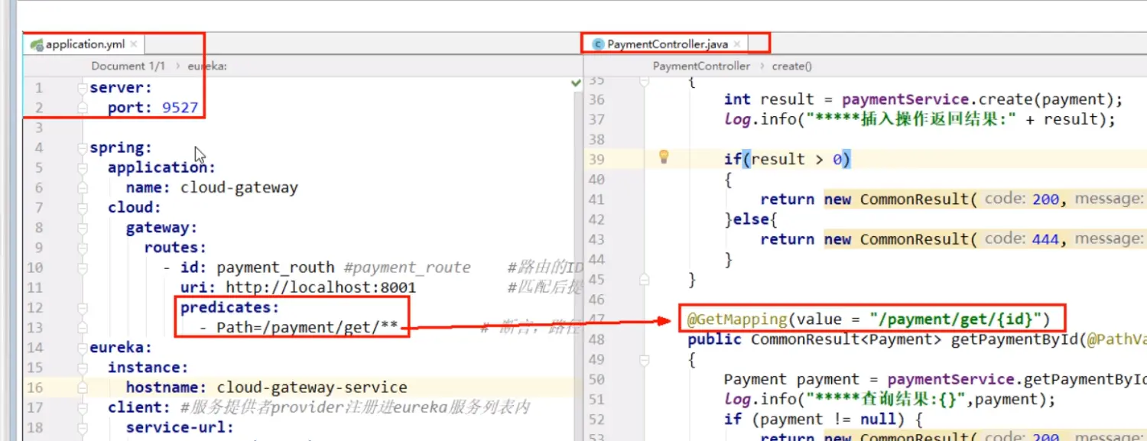
Task: Click the uri http://localhost:8001
Action: (x=321, y=287)
